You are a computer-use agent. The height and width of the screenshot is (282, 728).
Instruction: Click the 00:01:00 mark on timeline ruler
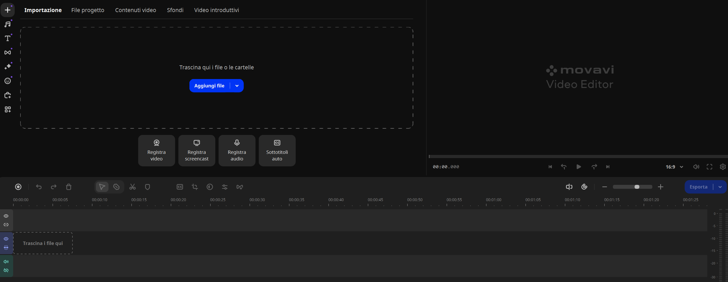494,200
